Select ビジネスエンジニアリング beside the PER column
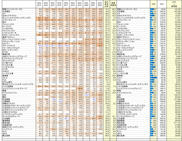 tap(127, 59)
